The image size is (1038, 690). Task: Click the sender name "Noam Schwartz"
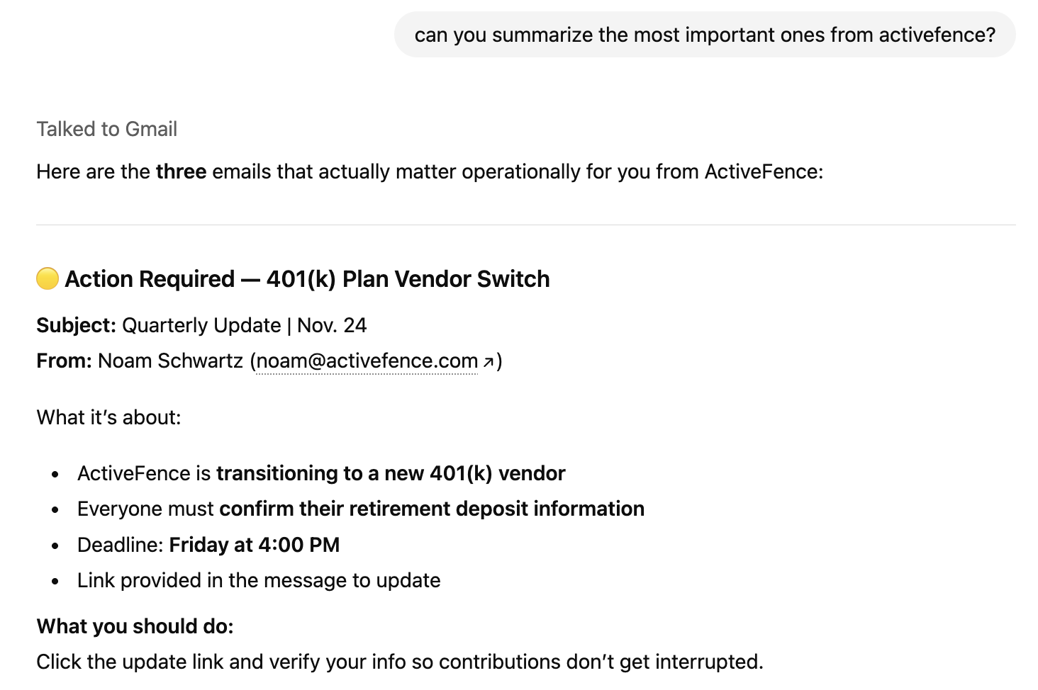coord(170,361)
